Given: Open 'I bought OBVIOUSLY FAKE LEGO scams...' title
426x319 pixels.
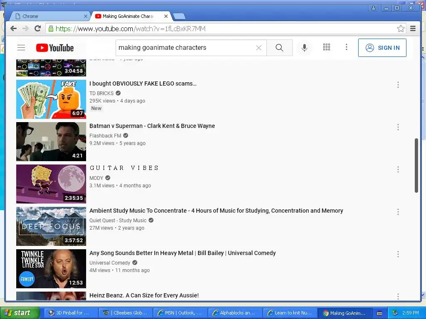Looking at the screenshot, I should click(143, 83).
